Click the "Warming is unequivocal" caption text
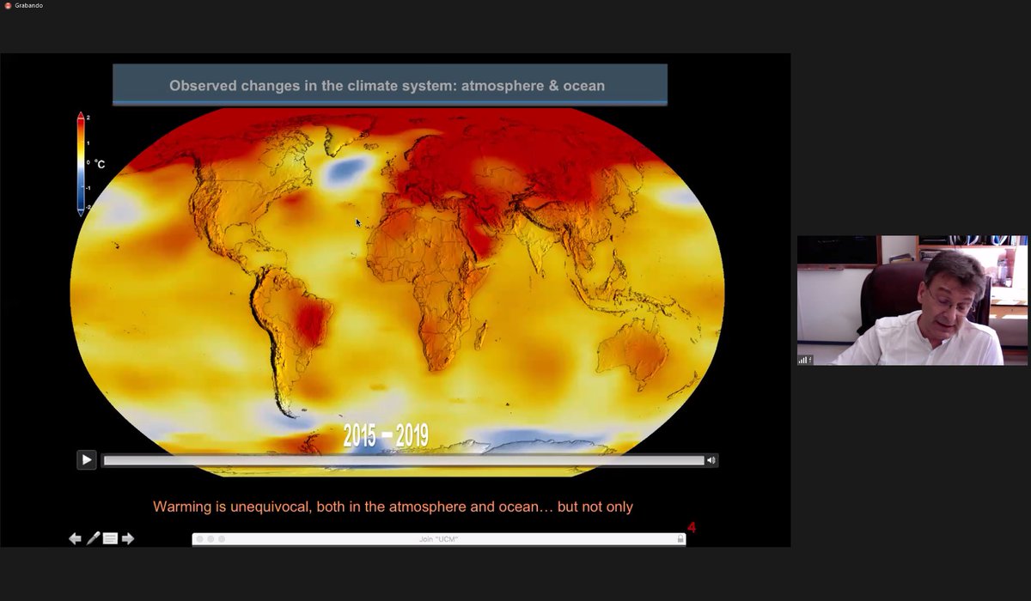The width and height of the screenshot is (1031, 601). 393,507
